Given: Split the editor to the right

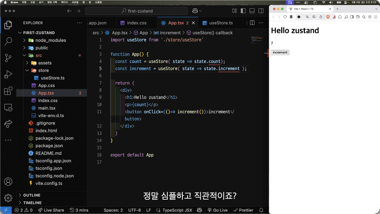Looking at the screenshot, I should coord(252,23).
